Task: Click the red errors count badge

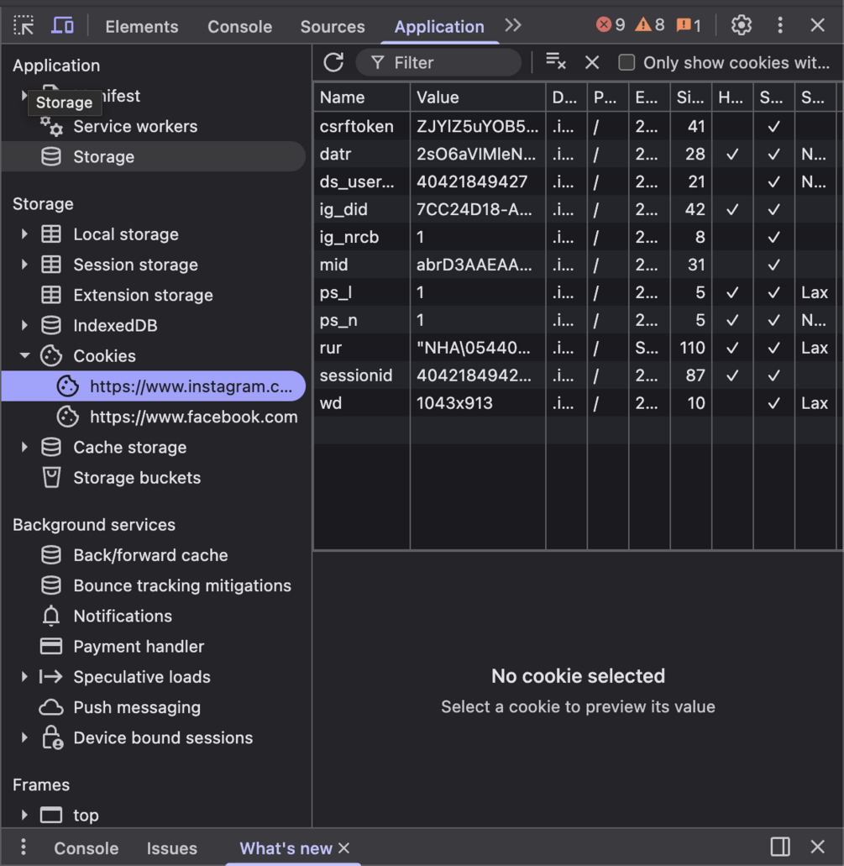Action: click(x=611, y=25)
